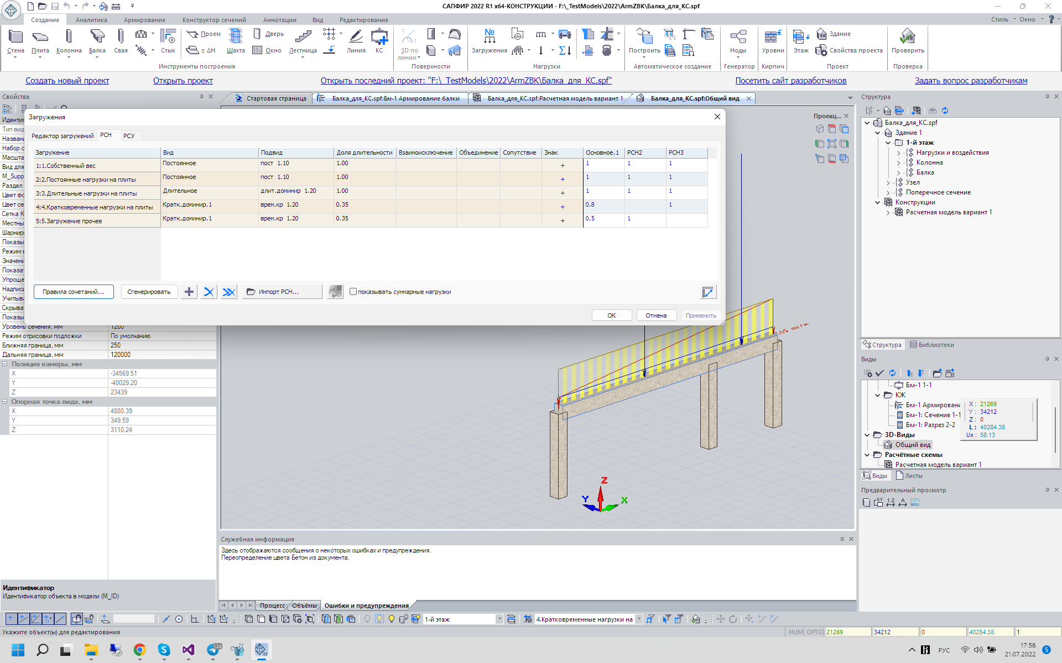Delete combination with X icon
The image size is (1062, 663).
pos(209,292)
